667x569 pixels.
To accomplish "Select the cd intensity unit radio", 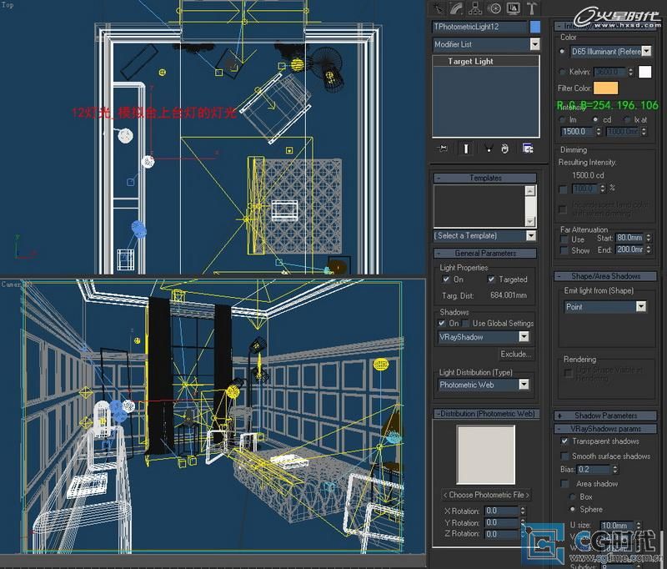I will tap(595, 119).
